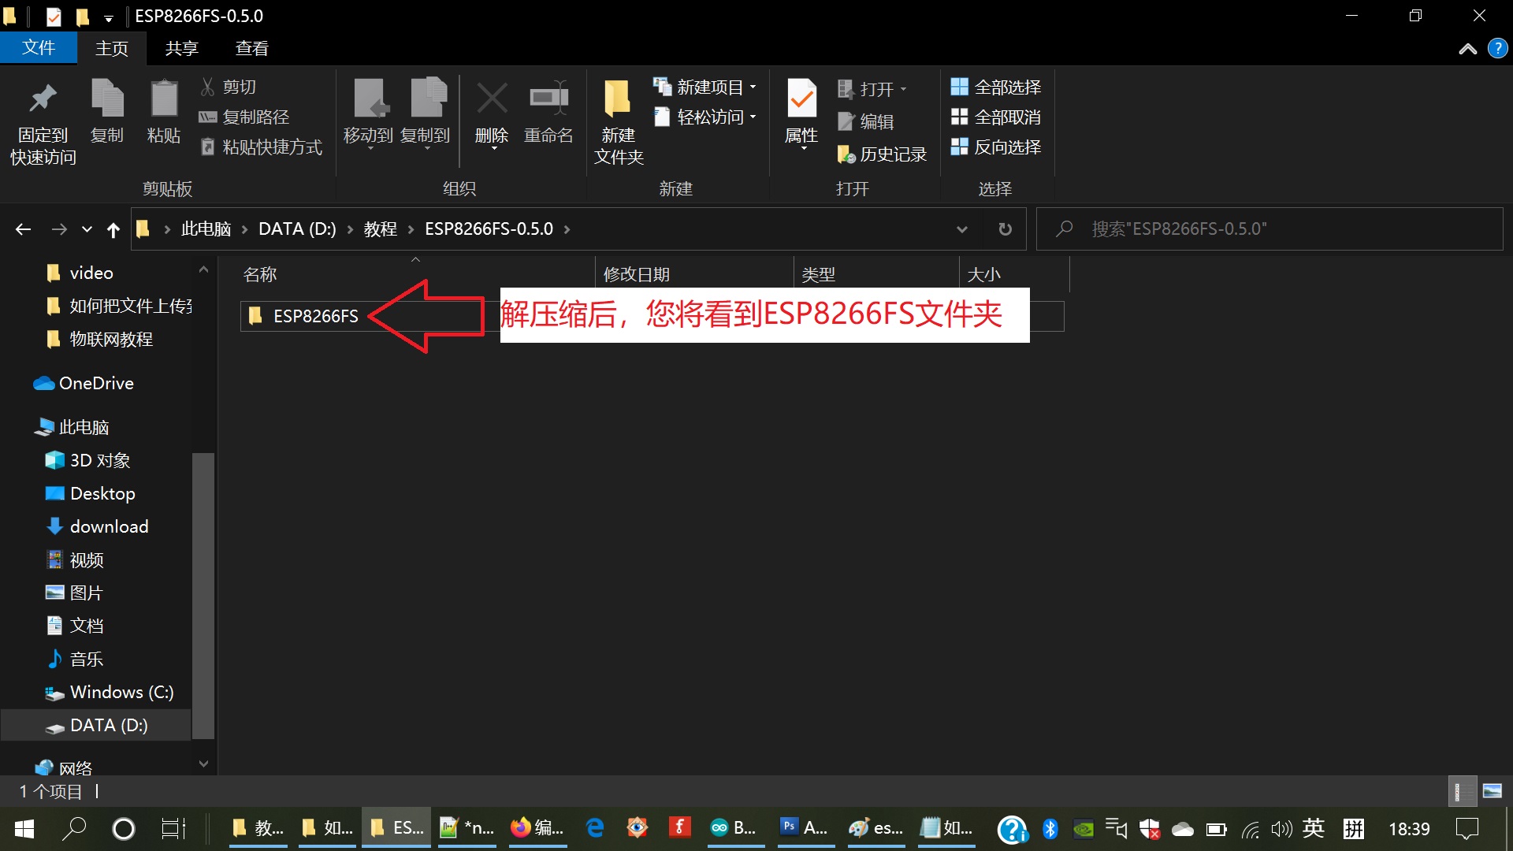Switch to large icons view toggle
The height and width of the screenshot is (851, 1513).
coord(1492,791)
